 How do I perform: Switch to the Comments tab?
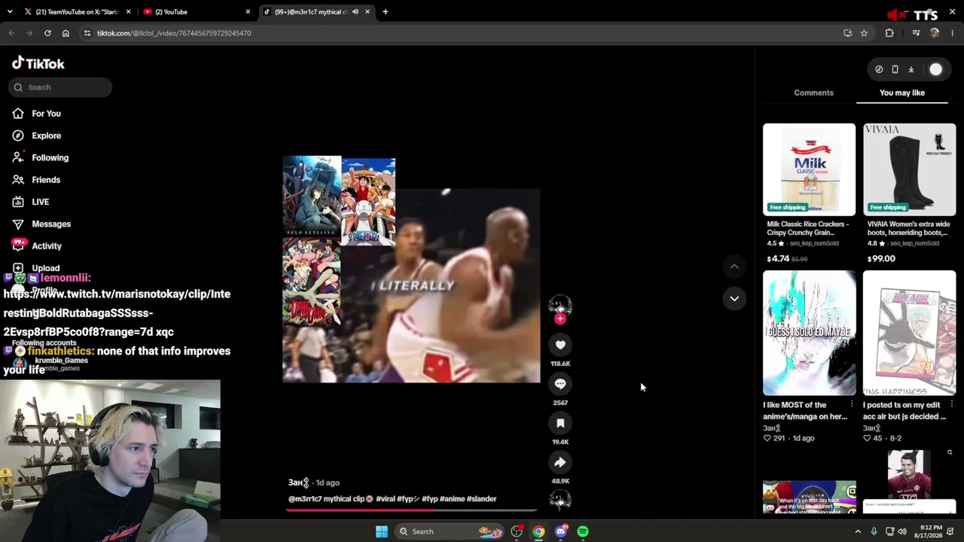(x=813, y=93)
